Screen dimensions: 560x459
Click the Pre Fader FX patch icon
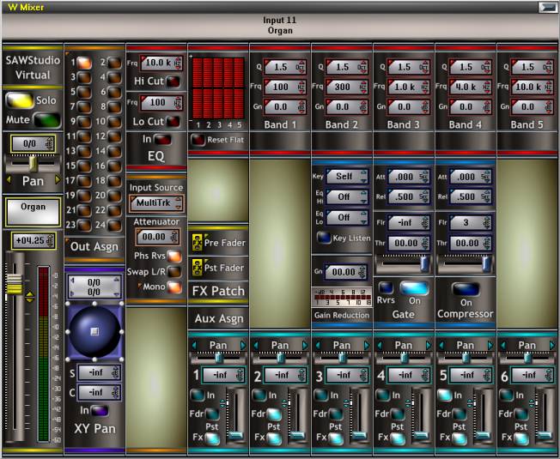[198, 243]
